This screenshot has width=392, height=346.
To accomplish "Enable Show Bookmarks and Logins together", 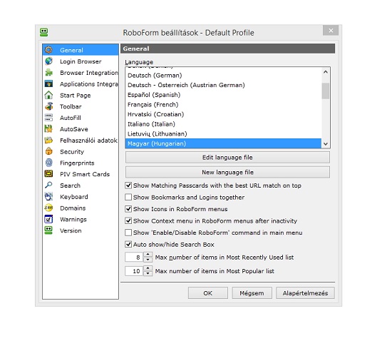I will pyautogui.click(x=128, y=197).
